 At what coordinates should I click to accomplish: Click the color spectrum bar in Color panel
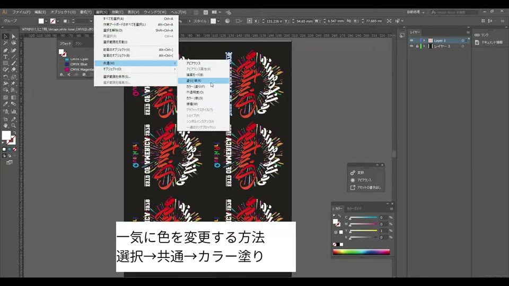pyautogui.click(x=361, y=252)
